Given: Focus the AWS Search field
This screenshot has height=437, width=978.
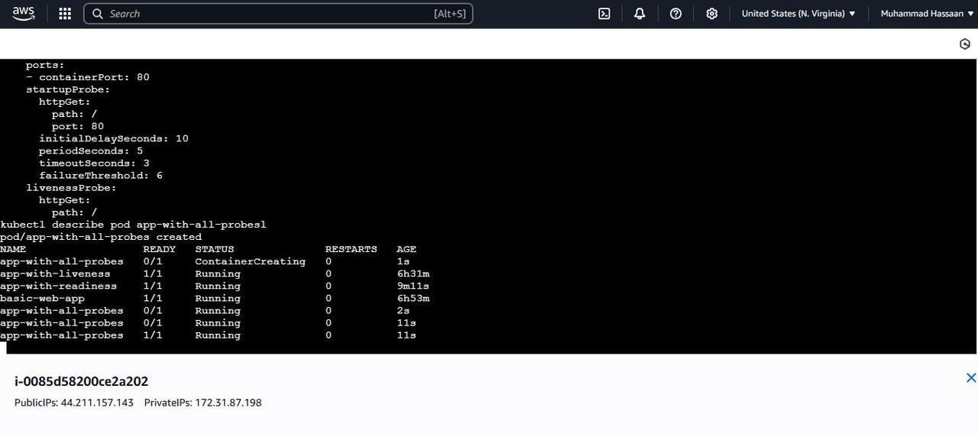Looking at the screenshot, I should click(278, 14).
